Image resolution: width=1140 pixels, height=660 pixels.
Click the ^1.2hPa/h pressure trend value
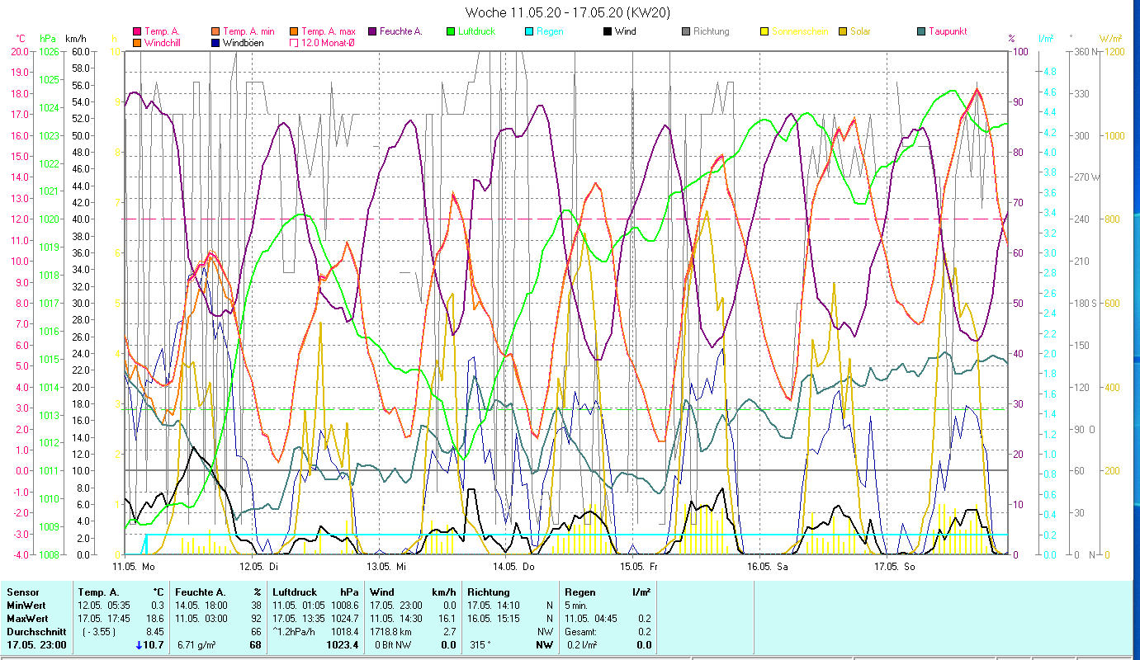point(296,632)
